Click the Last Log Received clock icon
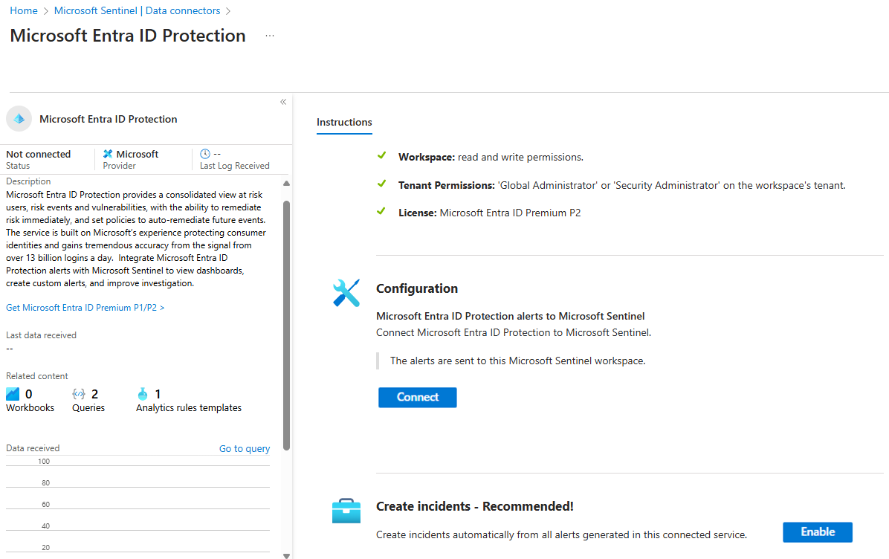Screen dimensions: 889x559 point(206,153)
